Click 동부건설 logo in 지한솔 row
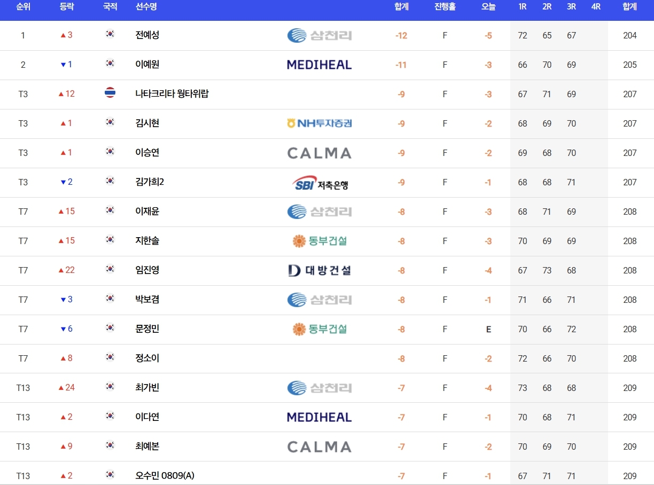This screenshot has height=485, width=654. point(320,241)
